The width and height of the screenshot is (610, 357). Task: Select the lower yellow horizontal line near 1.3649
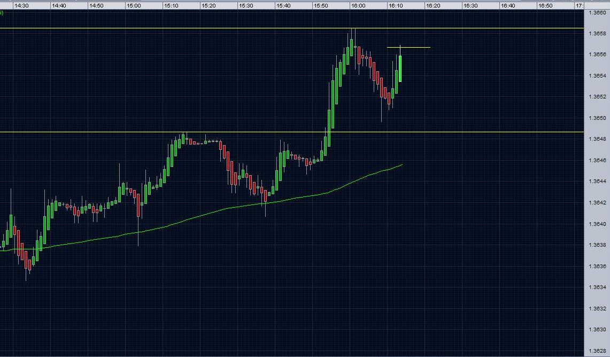click(292, 132)
